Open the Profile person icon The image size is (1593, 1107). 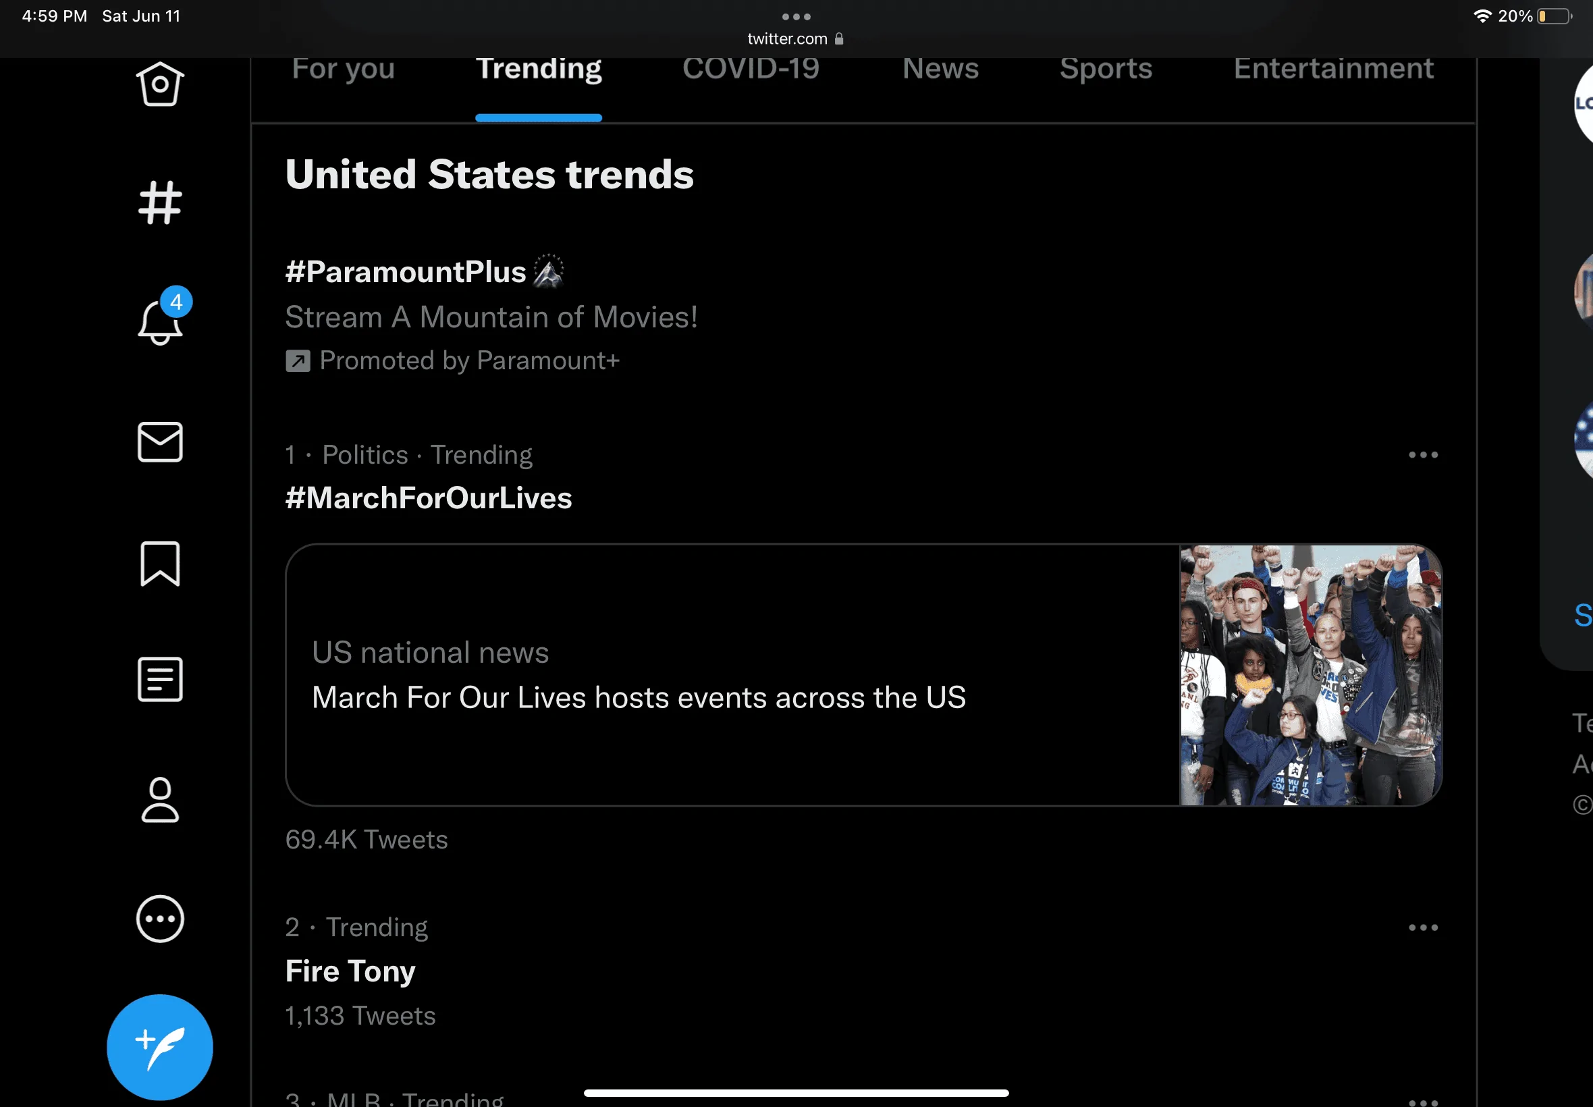pyautogui.click(x=159, y=800)
